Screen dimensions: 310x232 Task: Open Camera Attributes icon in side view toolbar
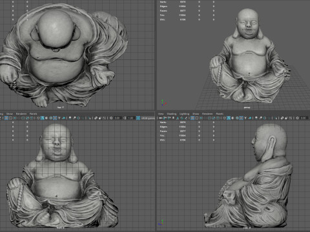[x=169, y=118]
